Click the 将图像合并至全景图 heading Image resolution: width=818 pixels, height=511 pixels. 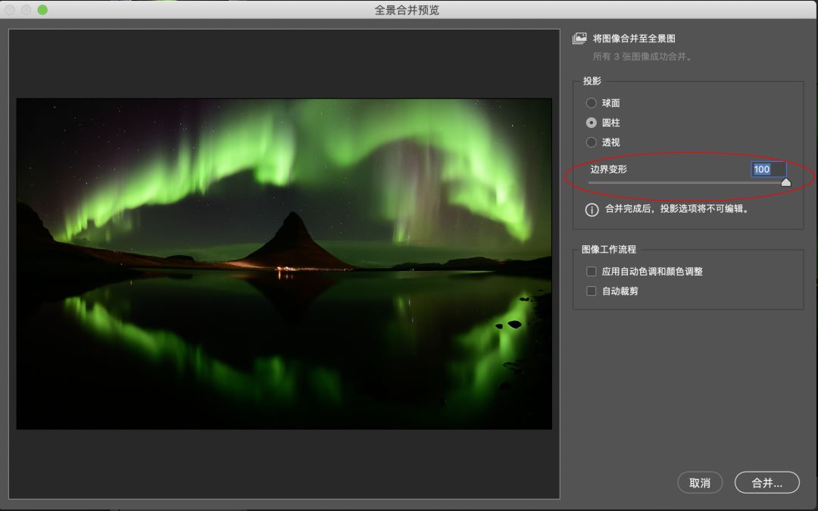coord(633,39)
